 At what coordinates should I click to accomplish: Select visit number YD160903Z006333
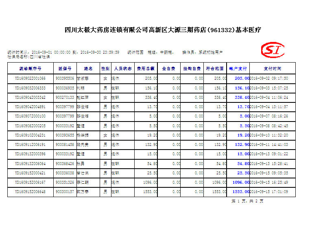pyautogui.click(x=30, y=88)
